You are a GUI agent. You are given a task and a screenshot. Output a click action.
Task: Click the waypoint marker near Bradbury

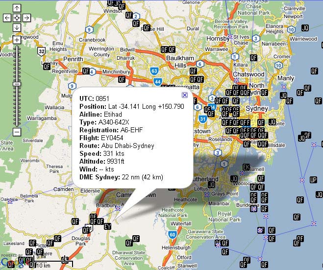coord(118,209)
